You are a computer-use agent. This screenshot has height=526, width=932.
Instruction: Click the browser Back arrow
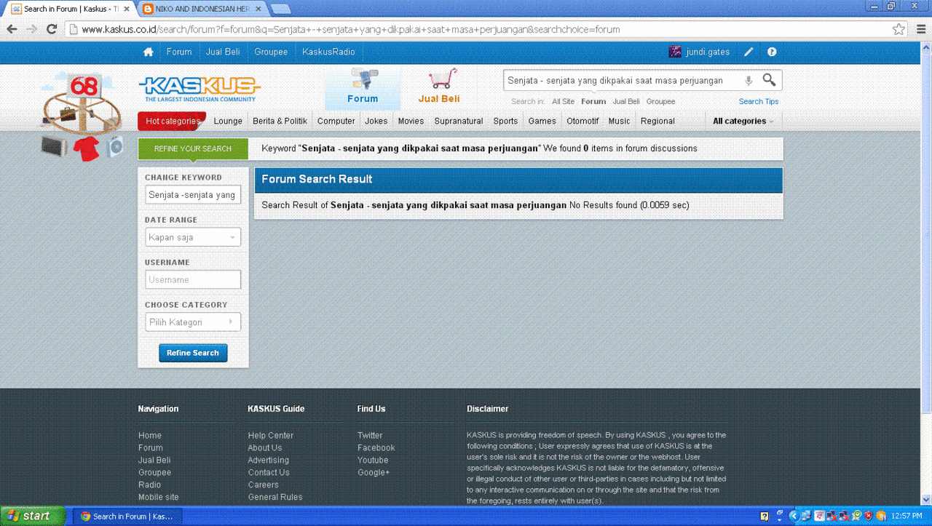pyautogui.click(x=12, y=29)
